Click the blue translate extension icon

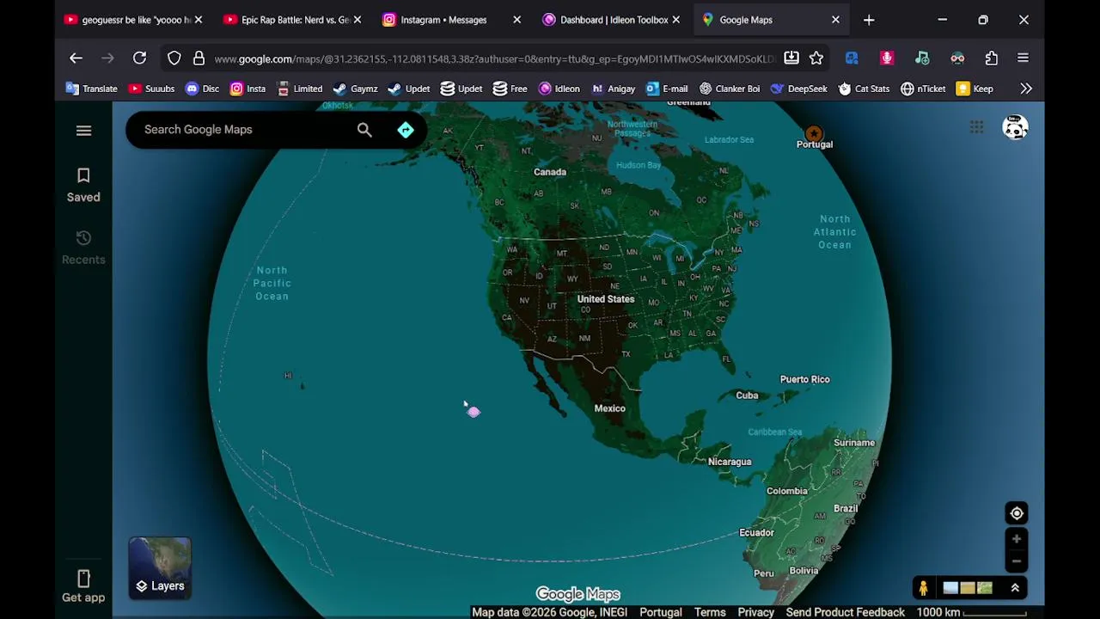click(x=852, y=58)
